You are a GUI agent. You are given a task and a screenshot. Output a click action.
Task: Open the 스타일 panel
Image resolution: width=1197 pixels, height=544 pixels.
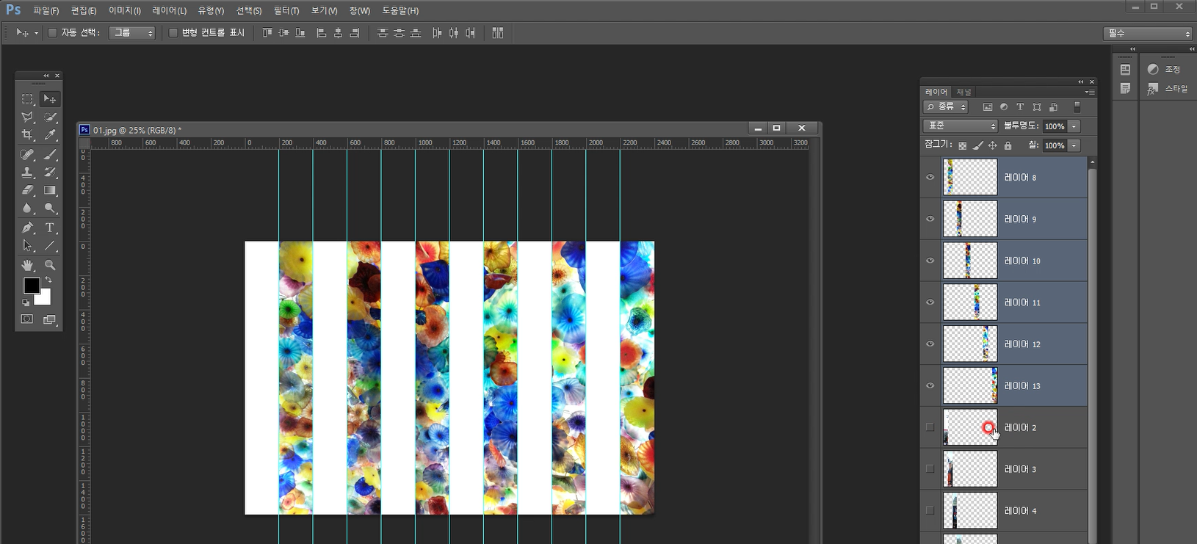click(1168, 88)
